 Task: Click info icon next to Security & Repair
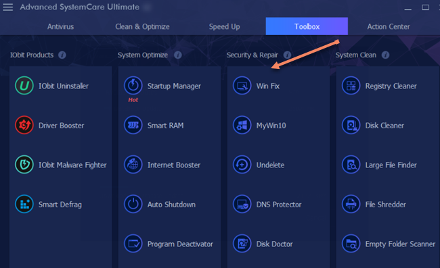click(287, 55)
